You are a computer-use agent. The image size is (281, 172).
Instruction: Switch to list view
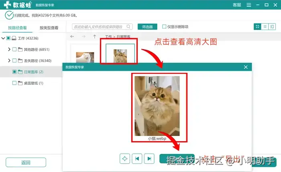click(x=265, y=27)
